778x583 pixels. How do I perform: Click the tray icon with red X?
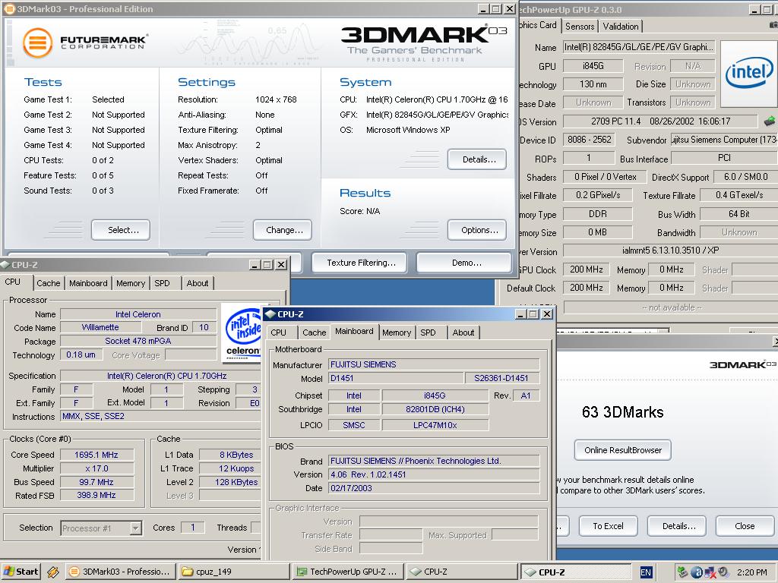point(710,572)
